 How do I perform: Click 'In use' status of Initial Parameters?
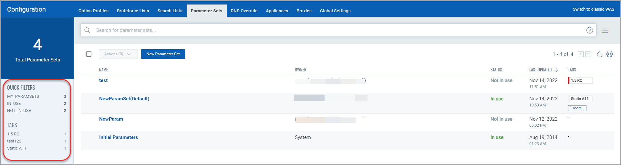(497, 137)
